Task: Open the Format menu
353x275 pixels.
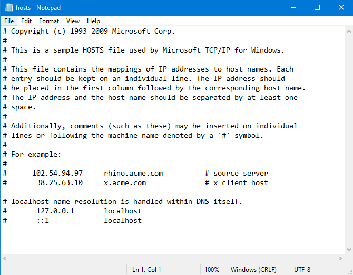Action: [x=49, y=21]
